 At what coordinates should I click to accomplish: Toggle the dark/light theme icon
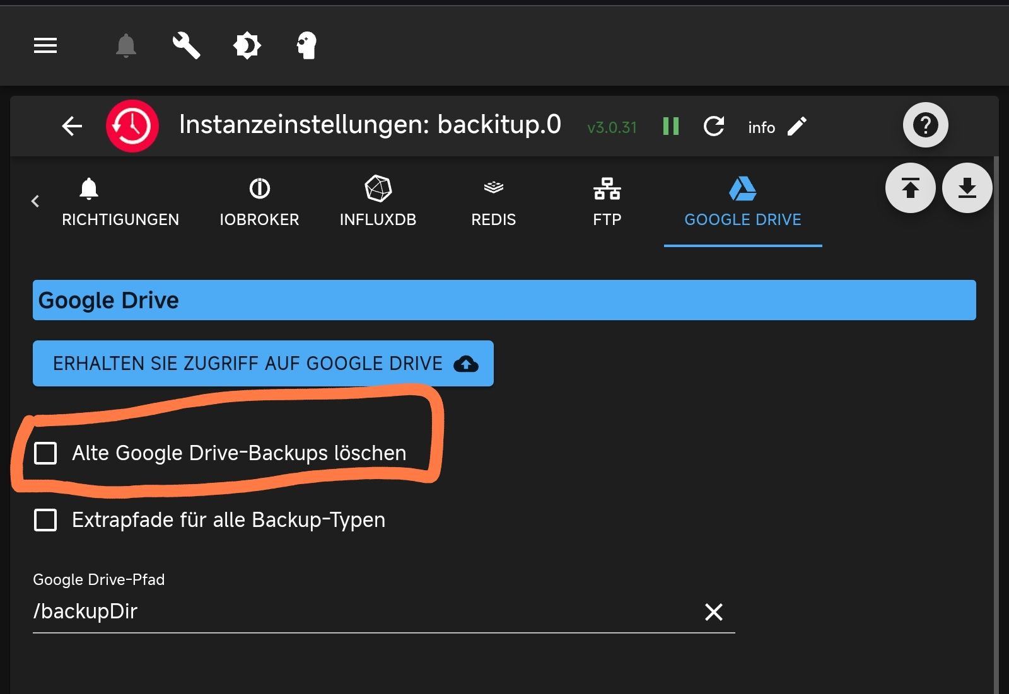tap(247, 45)
